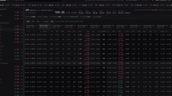Screen dimensions: 172x96
Task: Show only Calls in the option chain
Action: 33,21
